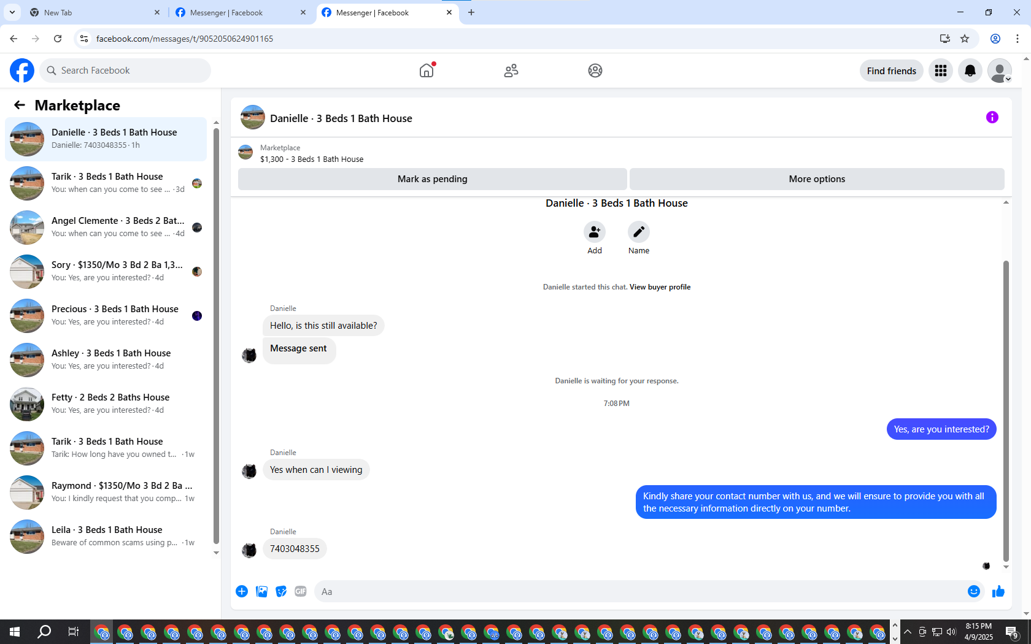Open Sory's $1350/Mo conversation

point(106,272)
